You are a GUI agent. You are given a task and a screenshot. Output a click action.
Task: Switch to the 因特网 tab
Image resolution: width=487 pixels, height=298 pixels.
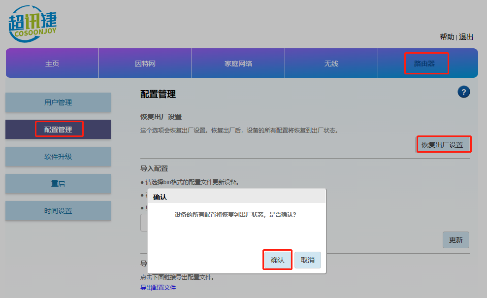pyautogui.click(x=145, y=64)
